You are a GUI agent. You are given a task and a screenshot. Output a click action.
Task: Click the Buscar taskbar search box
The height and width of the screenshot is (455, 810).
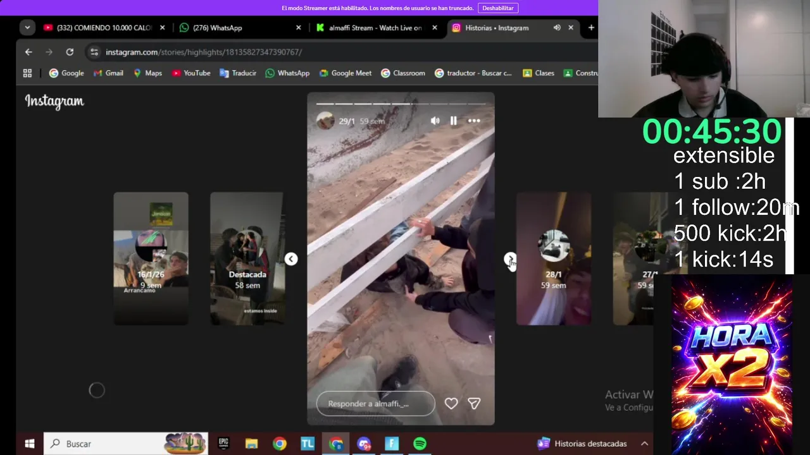point(125,444)
